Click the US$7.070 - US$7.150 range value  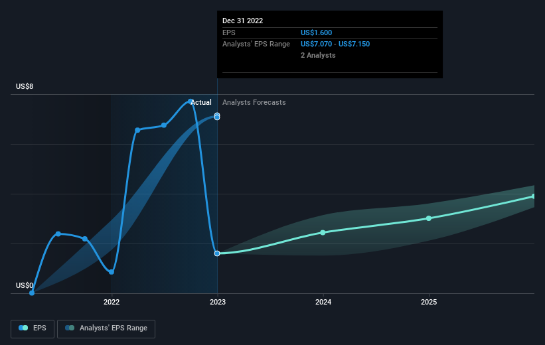[335, 44]
